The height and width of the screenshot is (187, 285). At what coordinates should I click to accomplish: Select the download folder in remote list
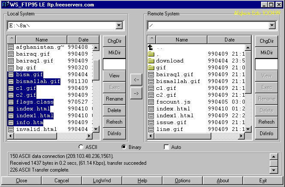170,61
